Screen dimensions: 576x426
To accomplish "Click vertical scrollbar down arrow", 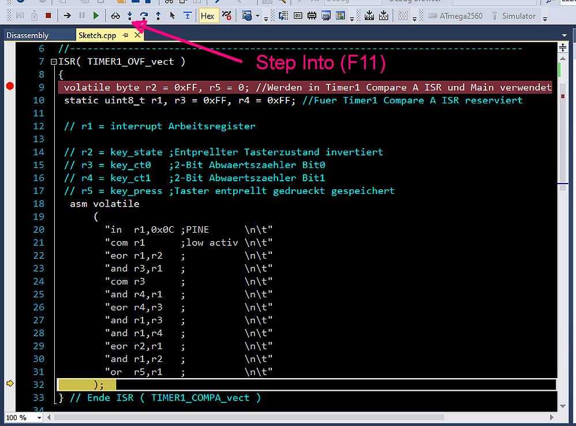I will coord(563,406).
